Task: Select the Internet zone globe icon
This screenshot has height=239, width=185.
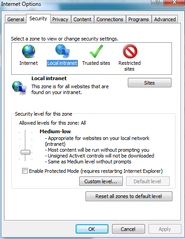Action: click(28, 51)
